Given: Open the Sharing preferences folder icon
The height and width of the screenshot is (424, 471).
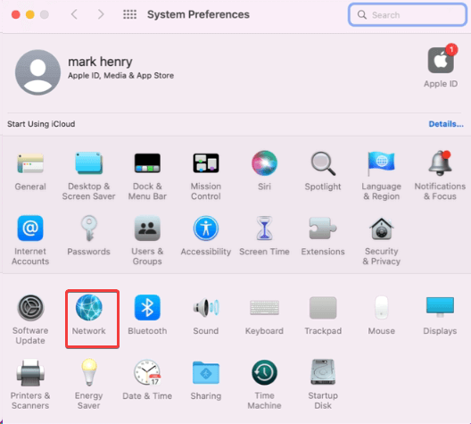Looking at the screenshot, I should [206, 372].
